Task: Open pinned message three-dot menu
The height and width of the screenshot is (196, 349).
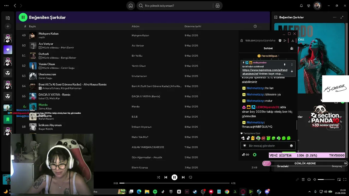Action: pos(292,65)
